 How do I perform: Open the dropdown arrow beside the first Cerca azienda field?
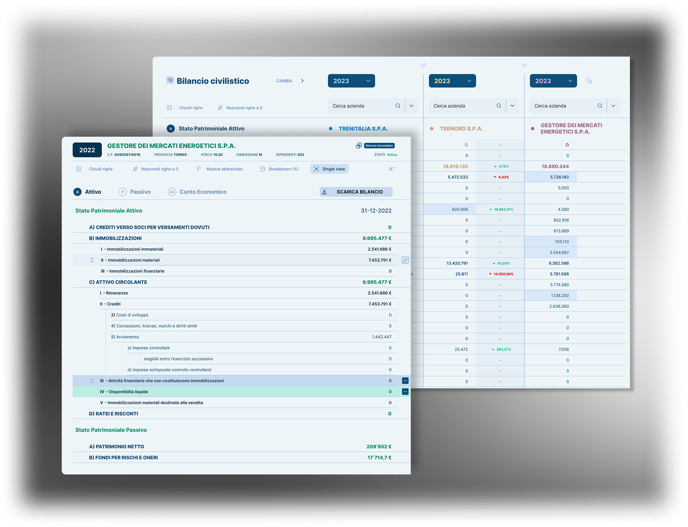point(411,106)
